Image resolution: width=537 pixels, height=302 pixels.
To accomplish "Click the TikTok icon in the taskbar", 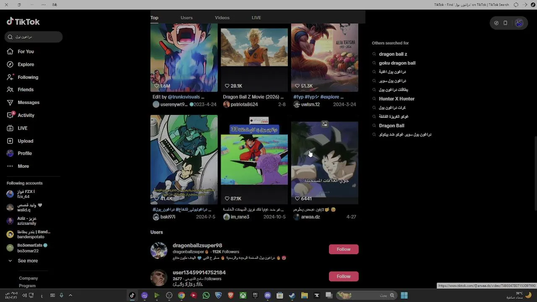I will (132, 295).
